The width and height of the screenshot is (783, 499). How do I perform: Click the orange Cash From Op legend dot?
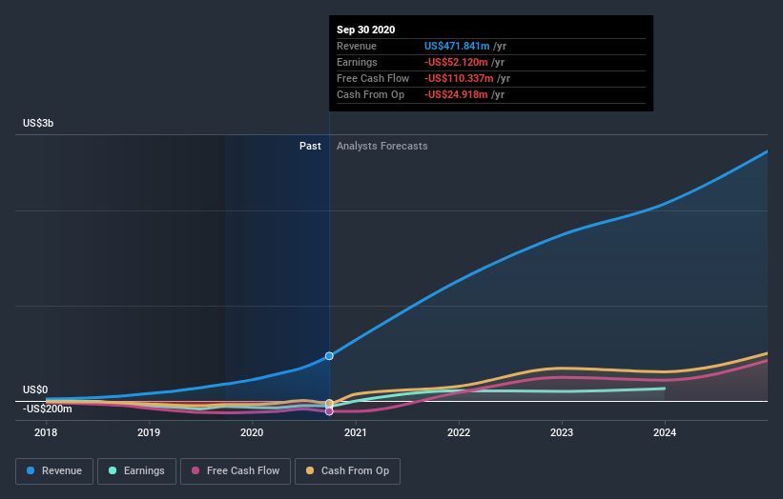pos(310,470)
